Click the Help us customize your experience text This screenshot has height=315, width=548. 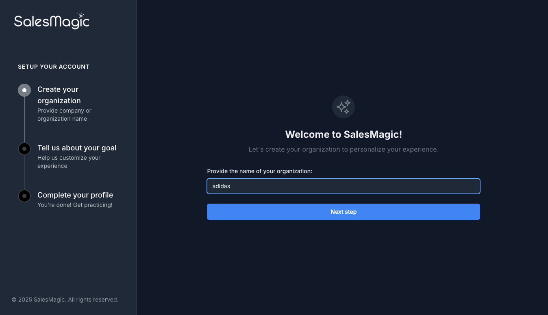click(x=69, y=162)
